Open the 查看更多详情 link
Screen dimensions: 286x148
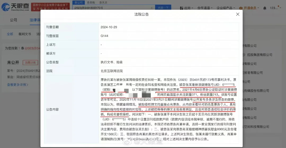pyautogui.click(x=17, y=85)
